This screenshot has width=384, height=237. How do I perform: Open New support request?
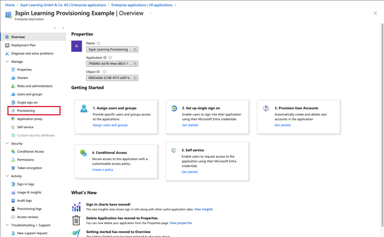pos(33,233)
